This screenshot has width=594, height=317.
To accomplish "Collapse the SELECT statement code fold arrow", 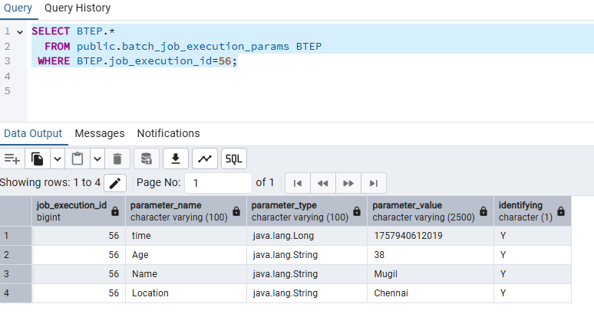I will click(x=20, y=31).
